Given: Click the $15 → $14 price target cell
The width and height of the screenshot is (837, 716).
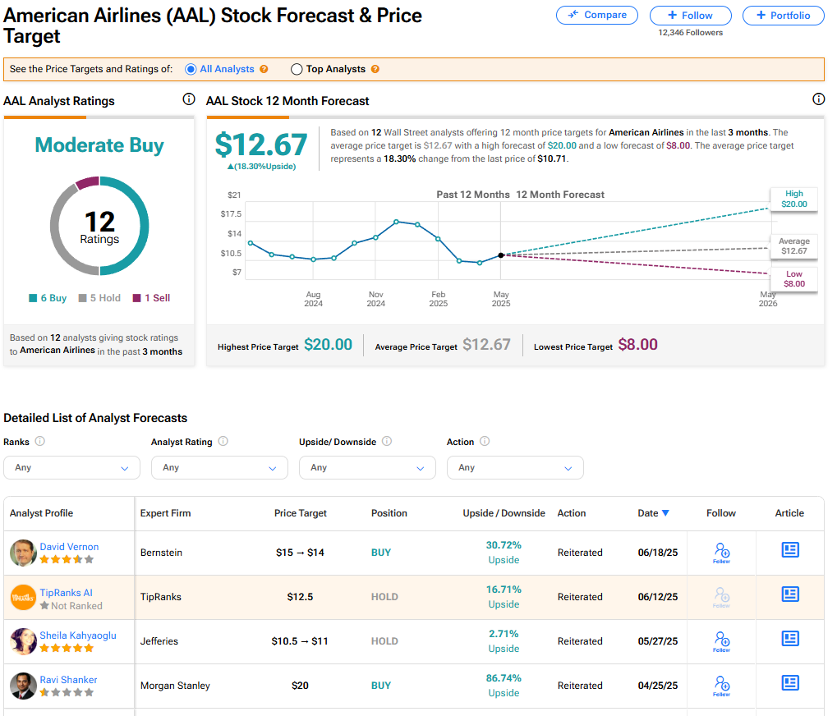Looking at the screenshot, I should click(300, 553).
